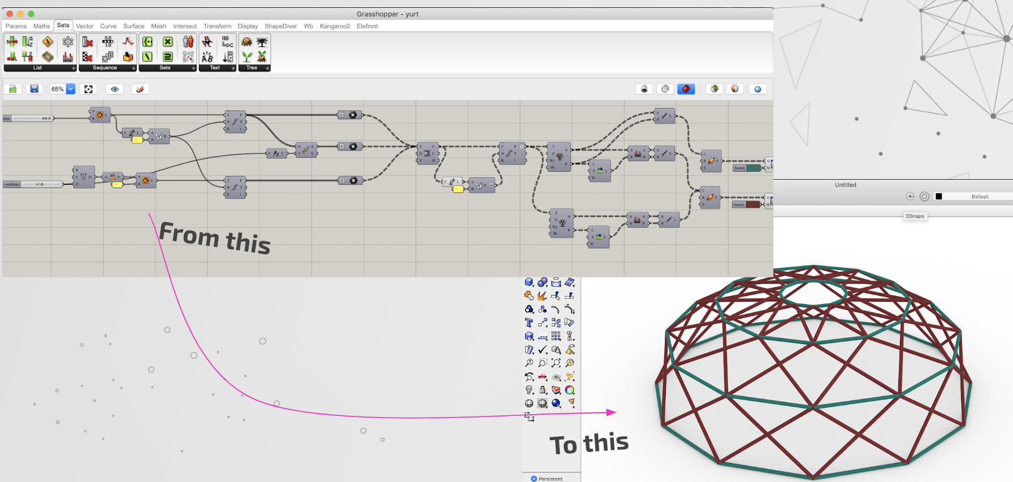Click the padlock lock-objects icon

tap(543, 390)
